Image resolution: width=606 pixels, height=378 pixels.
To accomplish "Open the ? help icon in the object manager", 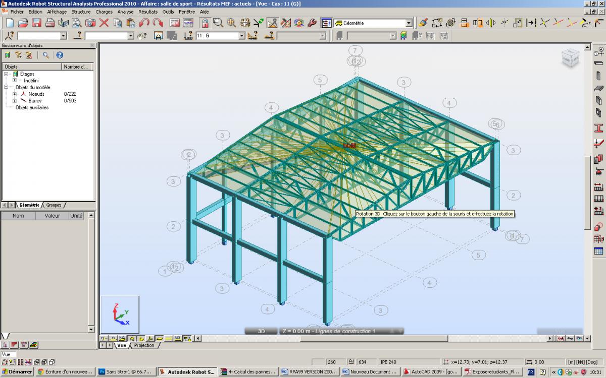I will tap(60, 55).
